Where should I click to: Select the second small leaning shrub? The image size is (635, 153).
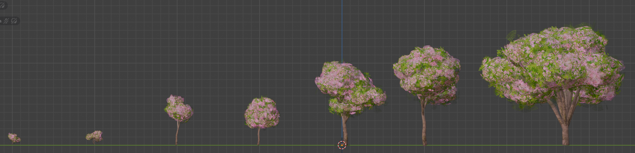pos(94,137)
